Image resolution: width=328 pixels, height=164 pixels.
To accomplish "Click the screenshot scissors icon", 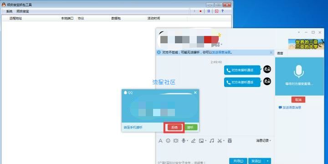I will click(220, 141).
